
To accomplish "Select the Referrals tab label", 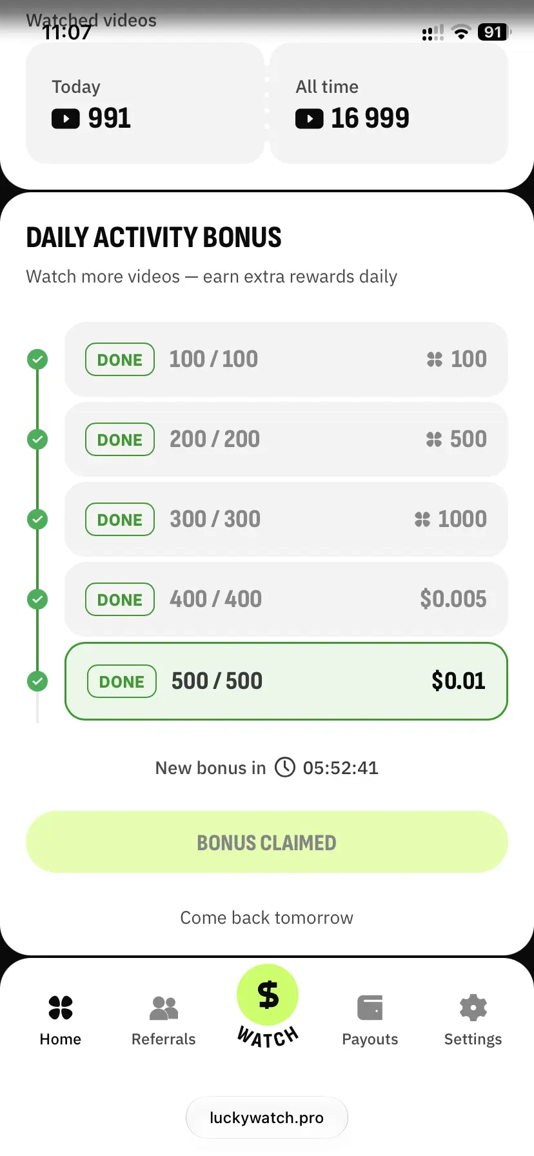I will coord(164,1039).
